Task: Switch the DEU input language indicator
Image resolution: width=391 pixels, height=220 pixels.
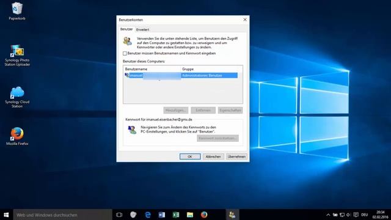Action: click(x=365, y=215)
